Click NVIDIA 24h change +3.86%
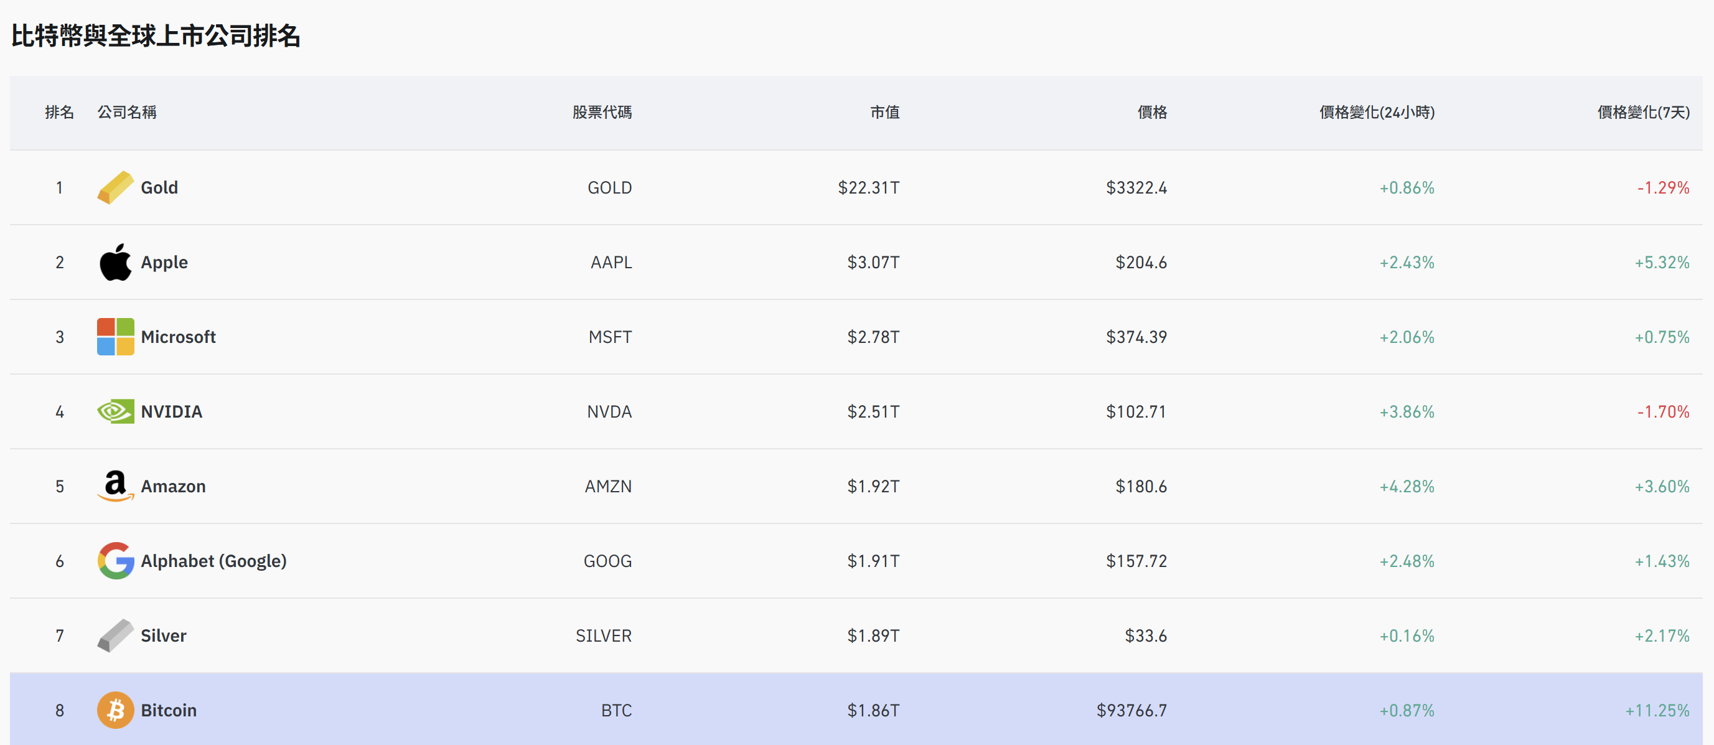 coord(1407,412)
